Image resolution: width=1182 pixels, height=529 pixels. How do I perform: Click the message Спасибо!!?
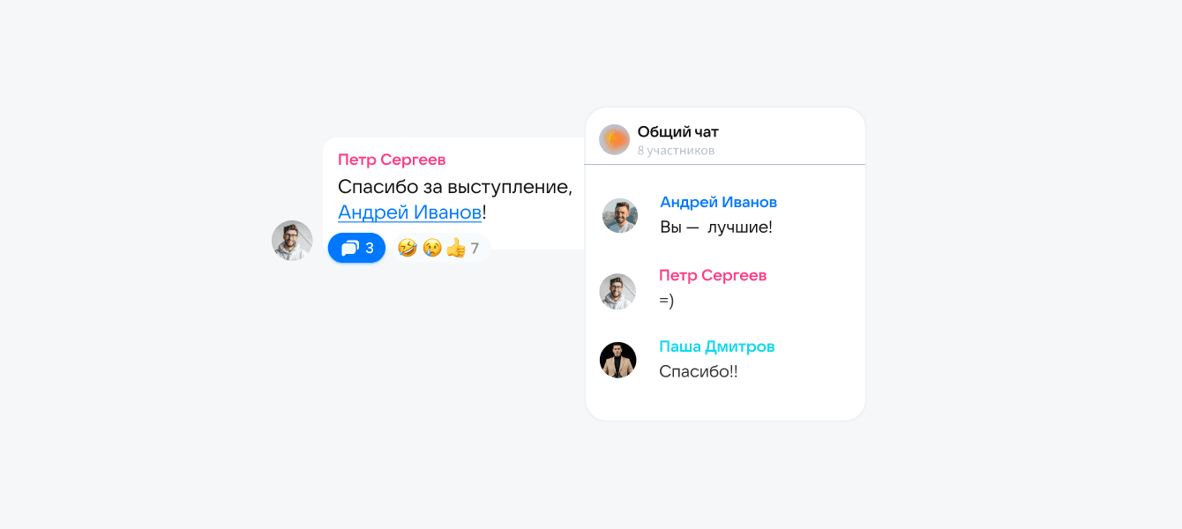pos(698,372)
